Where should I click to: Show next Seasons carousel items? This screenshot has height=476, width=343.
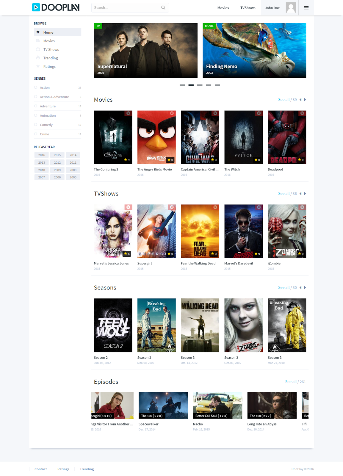coord(305,288)
